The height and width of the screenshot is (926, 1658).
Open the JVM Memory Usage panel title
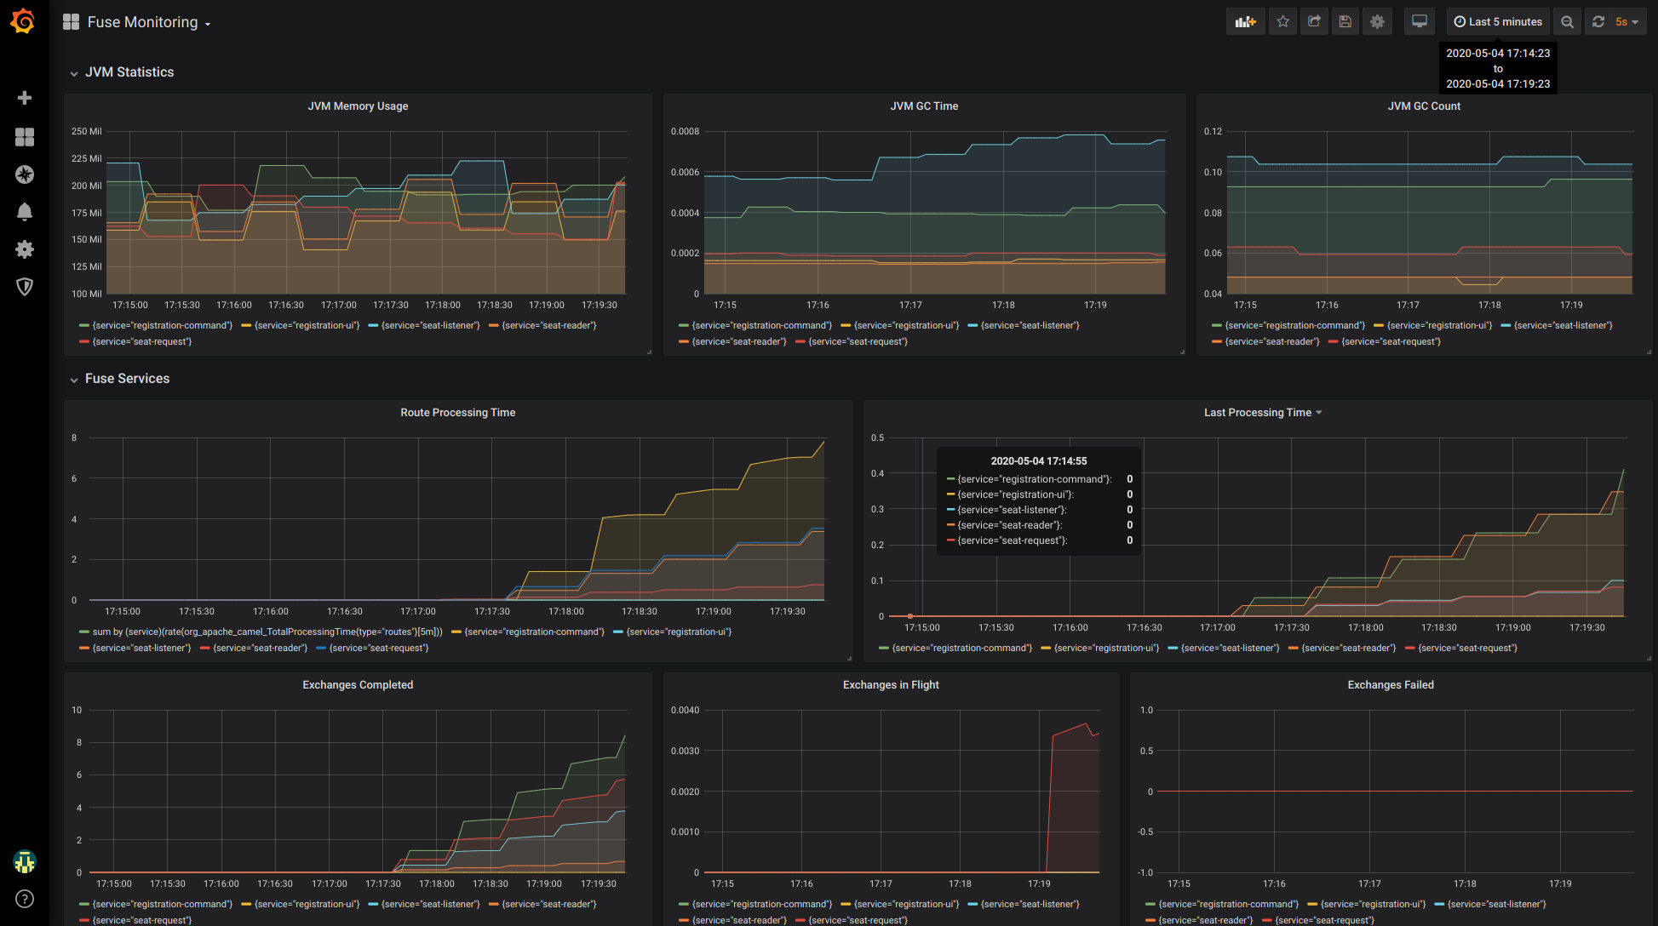pos(358,106)
